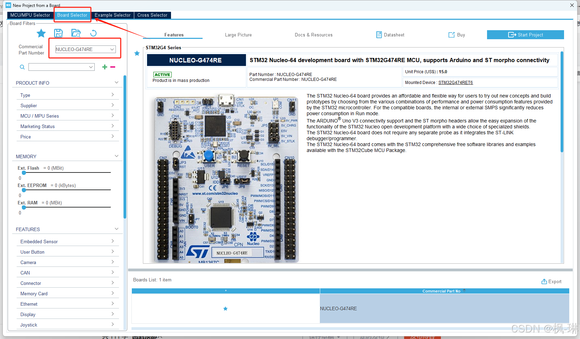Expand the MCU / MPU Series filter
This screenshot has height=339, width=580.
112,115
